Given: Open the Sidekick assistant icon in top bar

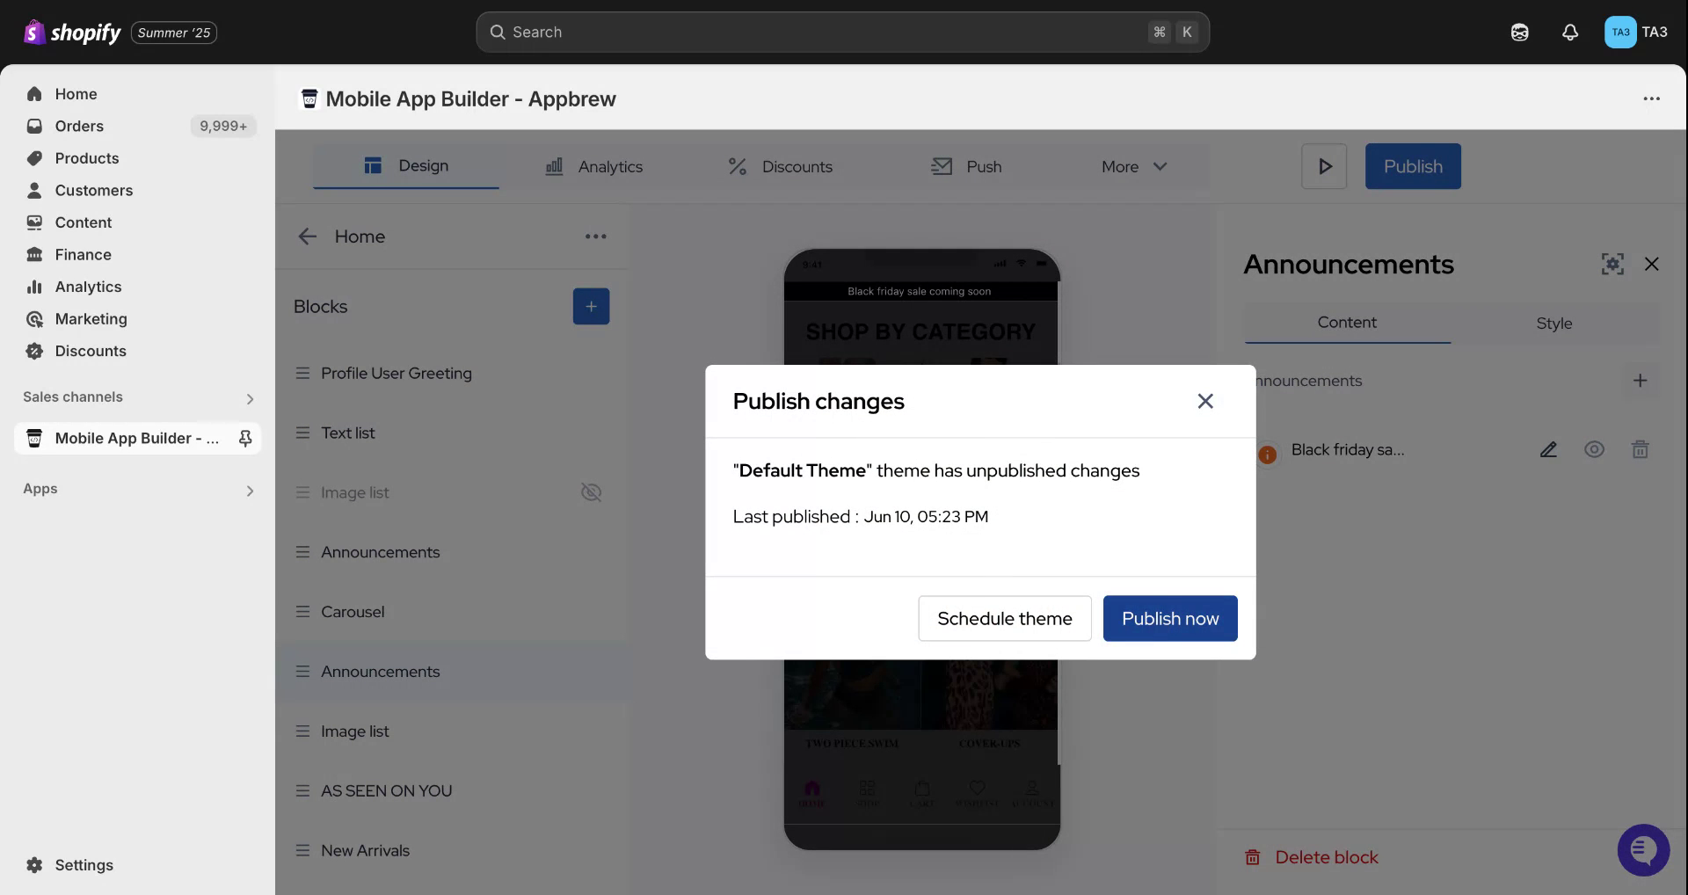Looking at the screenshot, I should point(1519,33).
